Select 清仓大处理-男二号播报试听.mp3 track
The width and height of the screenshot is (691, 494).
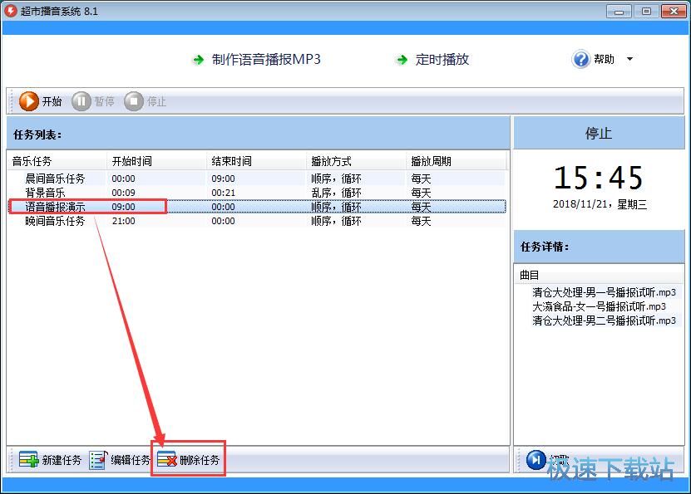coord(604,320)
